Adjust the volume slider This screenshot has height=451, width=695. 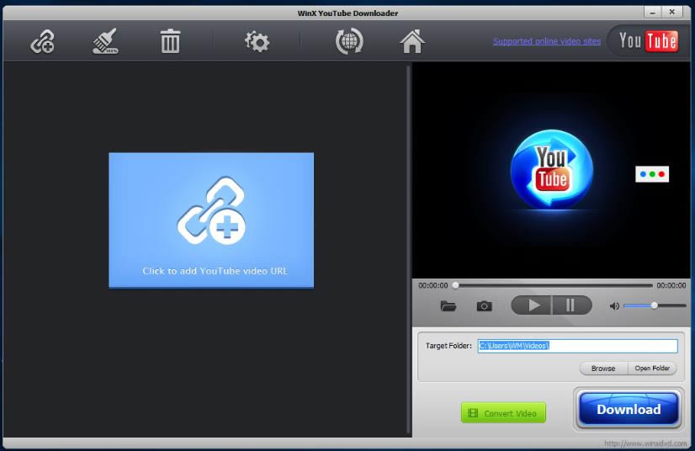(655, 305)
